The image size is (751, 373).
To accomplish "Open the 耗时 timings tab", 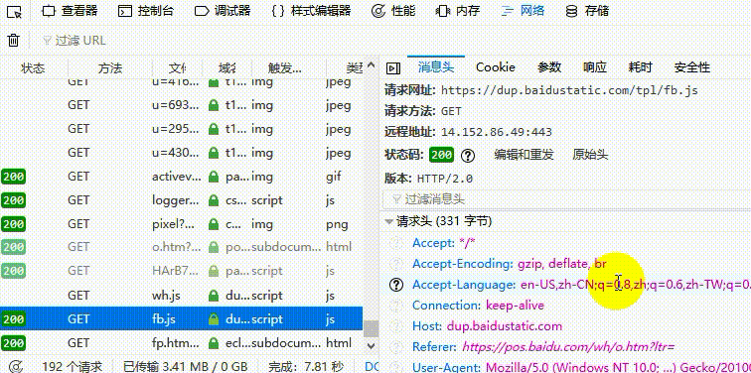I will click(640, 67).
